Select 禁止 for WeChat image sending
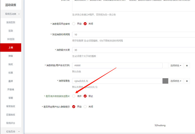 tap(85, 96)
